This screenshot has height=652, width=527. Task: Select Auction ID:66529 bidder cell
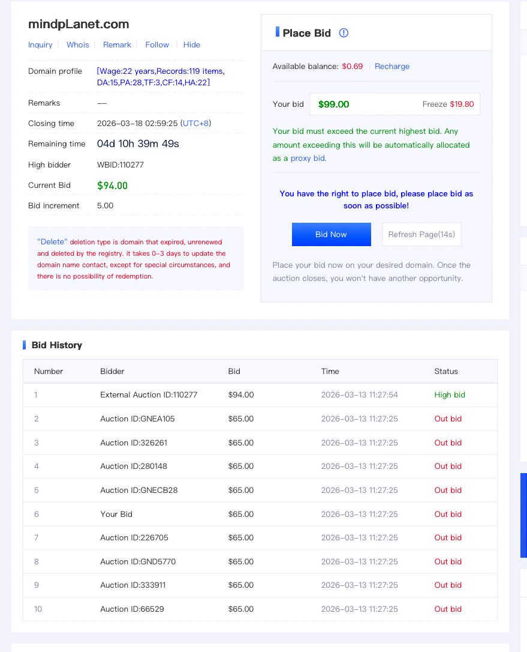(x=132, y=609)
